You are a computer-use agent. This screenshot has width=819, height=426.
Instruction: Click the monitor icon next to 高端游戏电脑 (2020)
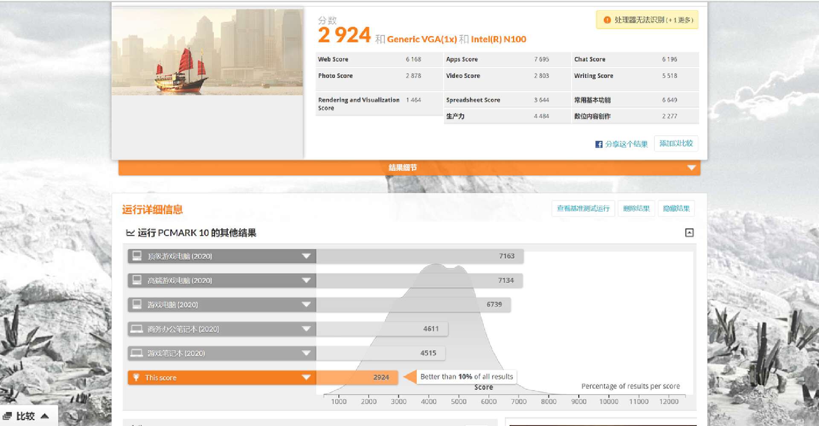click(x=136, y=280)
